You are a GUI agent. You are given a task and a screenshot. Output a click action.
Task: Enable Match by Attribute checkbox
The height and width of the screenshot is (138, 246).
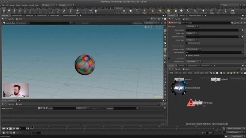pyautogui.click(x=186, y=43)
